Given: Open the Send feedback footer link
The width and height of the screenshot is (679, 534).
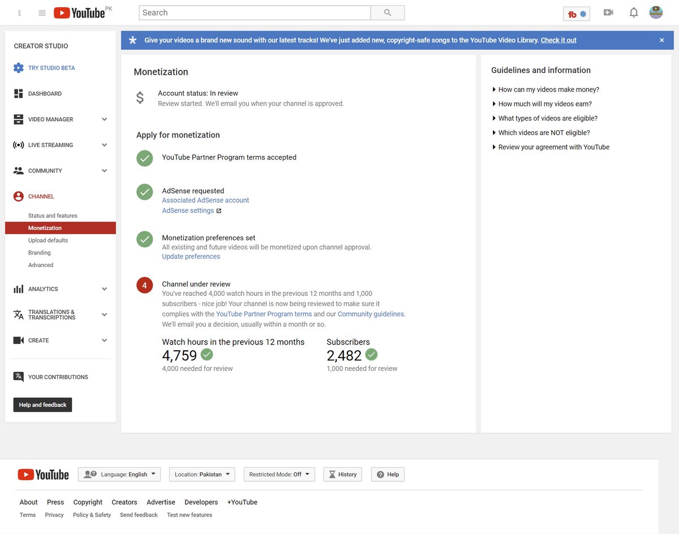Looking at the screenshot, I should [x=139, y=515].
